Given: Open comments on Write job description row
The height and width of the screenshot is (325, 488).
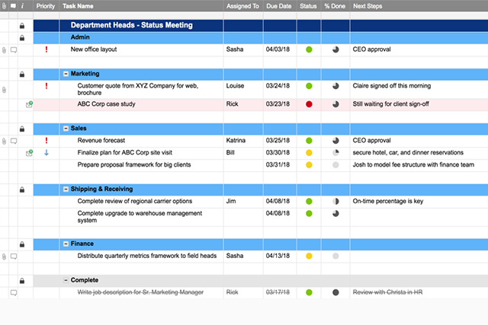Looking at the screenshot, I should [x=14, y=293].
